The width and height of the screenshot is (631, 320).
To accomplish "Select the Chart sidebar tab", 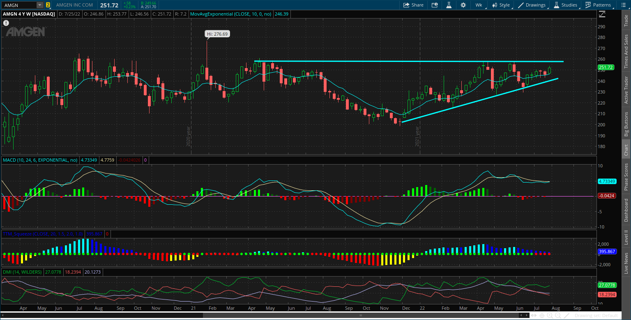I will tap(626, 150).
